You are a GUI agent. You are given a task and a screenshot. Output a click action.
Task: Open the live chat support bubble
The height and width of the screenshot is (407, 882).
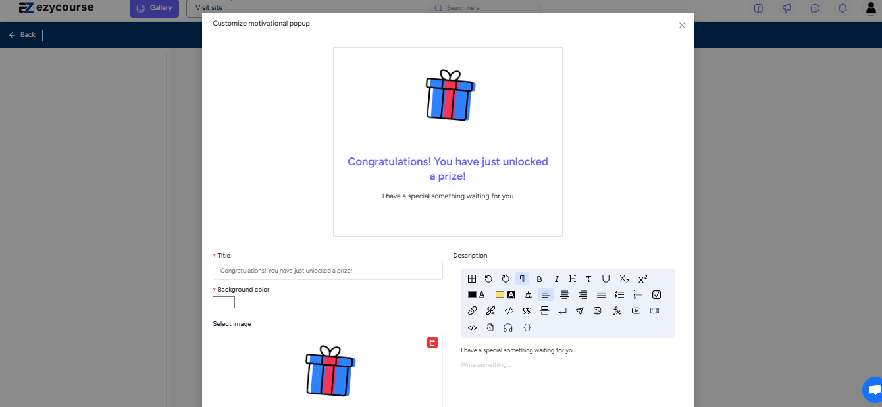coord(873,390)
